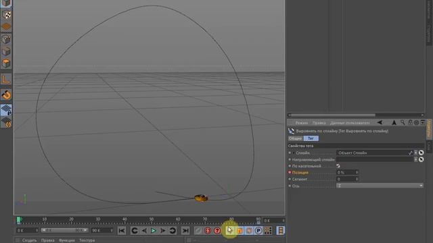Screen dimensions: 433x243
Task: Click the Сегмент field stepper arrows
Action: (357, 179)
